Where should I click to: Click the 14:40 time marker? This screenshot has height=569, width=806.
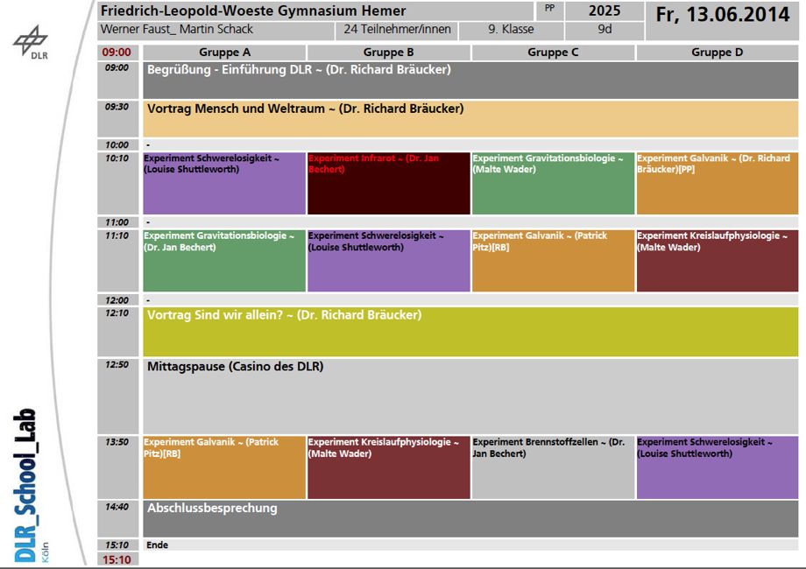117,507
